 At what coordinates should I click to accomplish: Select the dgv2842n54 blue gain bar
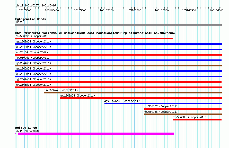pyautogui.click(x=118, y=44)
